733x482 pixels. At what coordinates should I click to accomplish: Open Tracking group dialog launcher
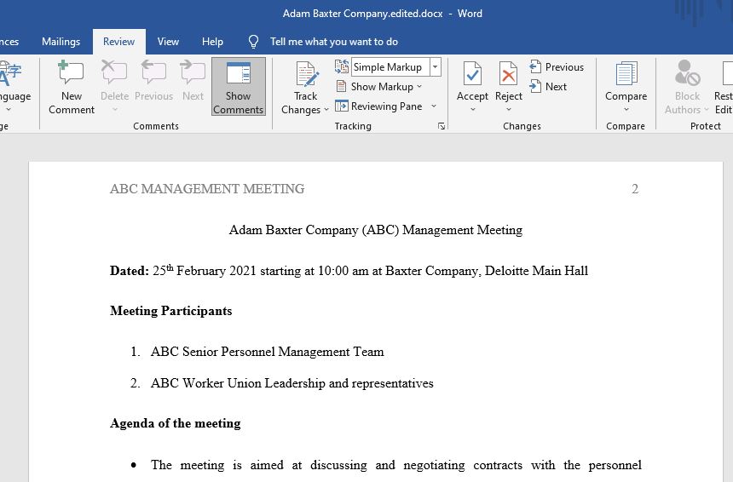pyautogui.click(x=442, y=126)
